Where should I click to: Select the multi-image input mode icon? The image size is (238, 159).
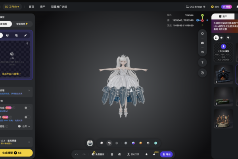click(16, 35)
